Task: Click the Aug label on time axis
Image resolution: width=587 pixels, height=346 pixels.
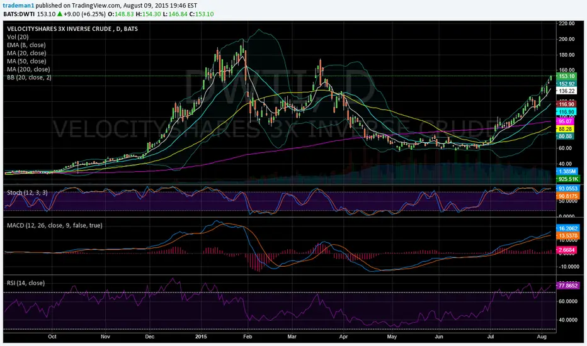Action: pos(541,337)
